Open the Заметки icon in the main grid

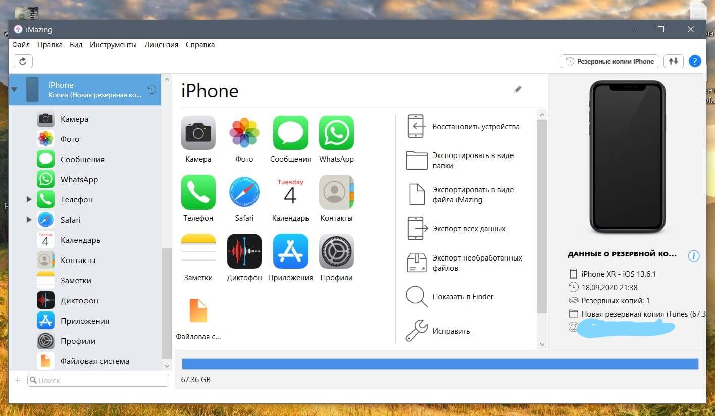point(198,251)
